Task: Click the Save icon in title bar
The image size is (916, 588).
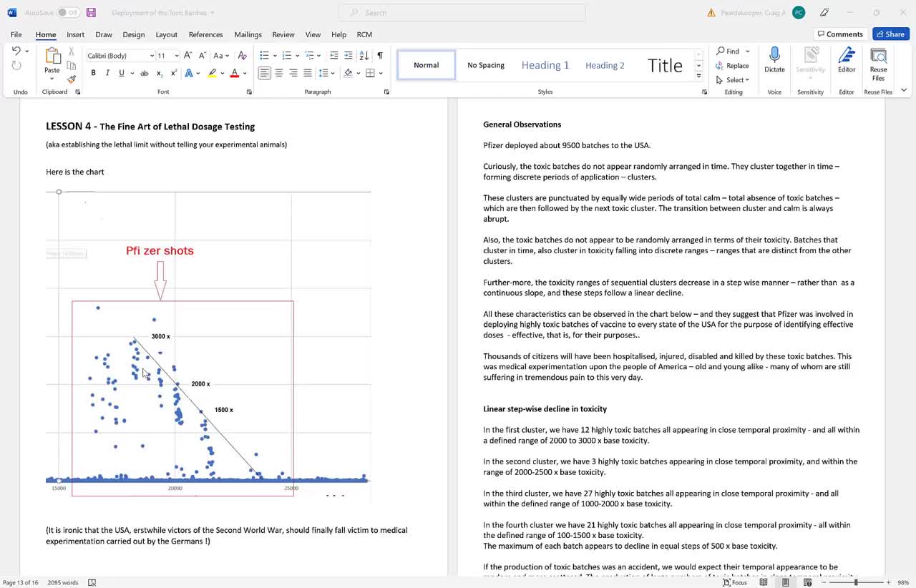Action: tap(91, 12)
